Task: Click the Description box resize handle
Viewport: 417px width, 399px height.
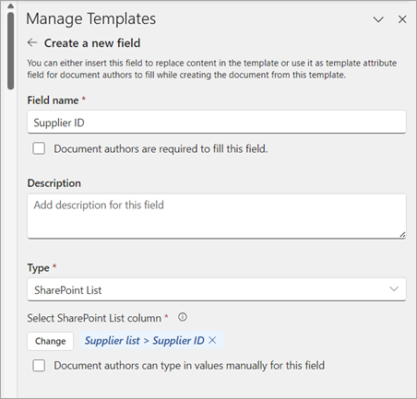Action: [x=402, y=235]
